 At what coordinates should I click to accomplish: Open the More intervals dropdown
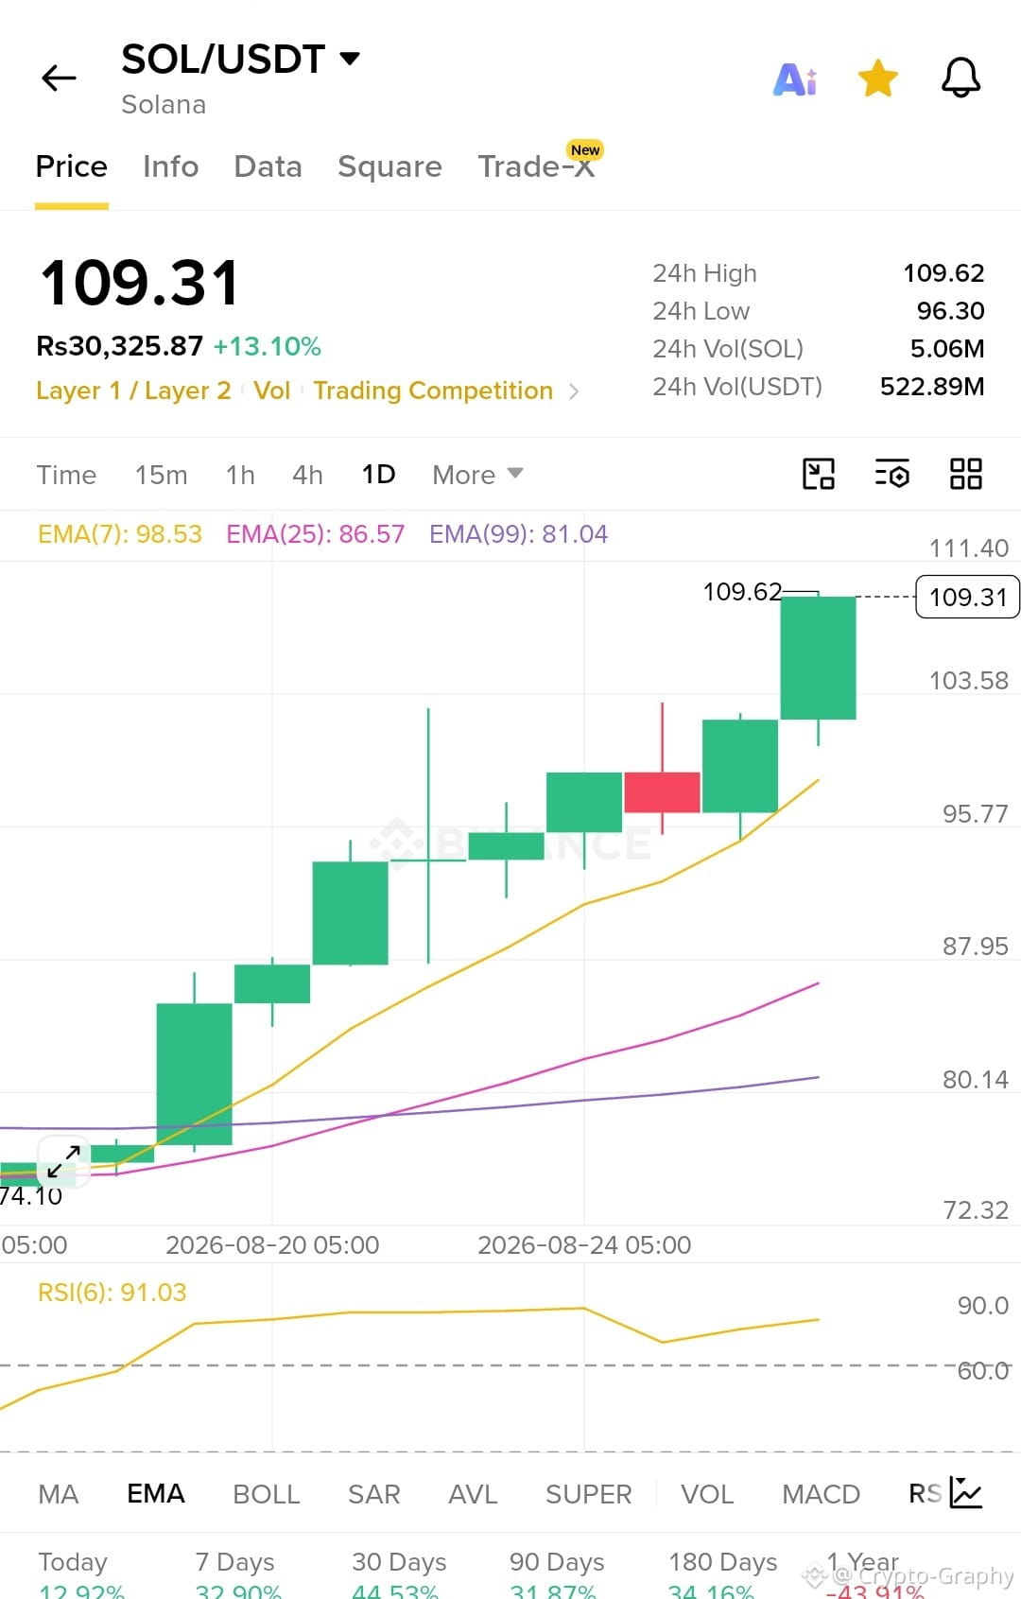coord(477,475)
